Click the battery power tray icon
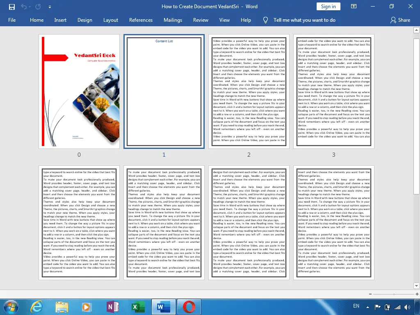 tap(387, 307)
